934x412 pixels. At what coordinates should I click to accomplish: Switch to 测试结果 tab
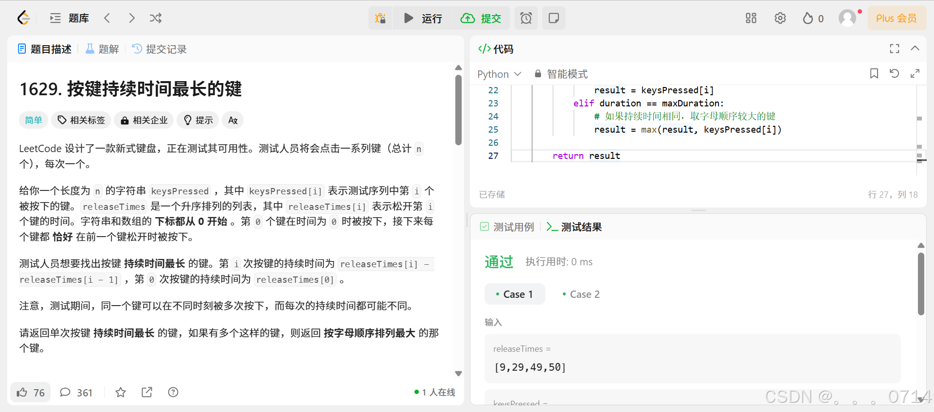pos(574,227)
